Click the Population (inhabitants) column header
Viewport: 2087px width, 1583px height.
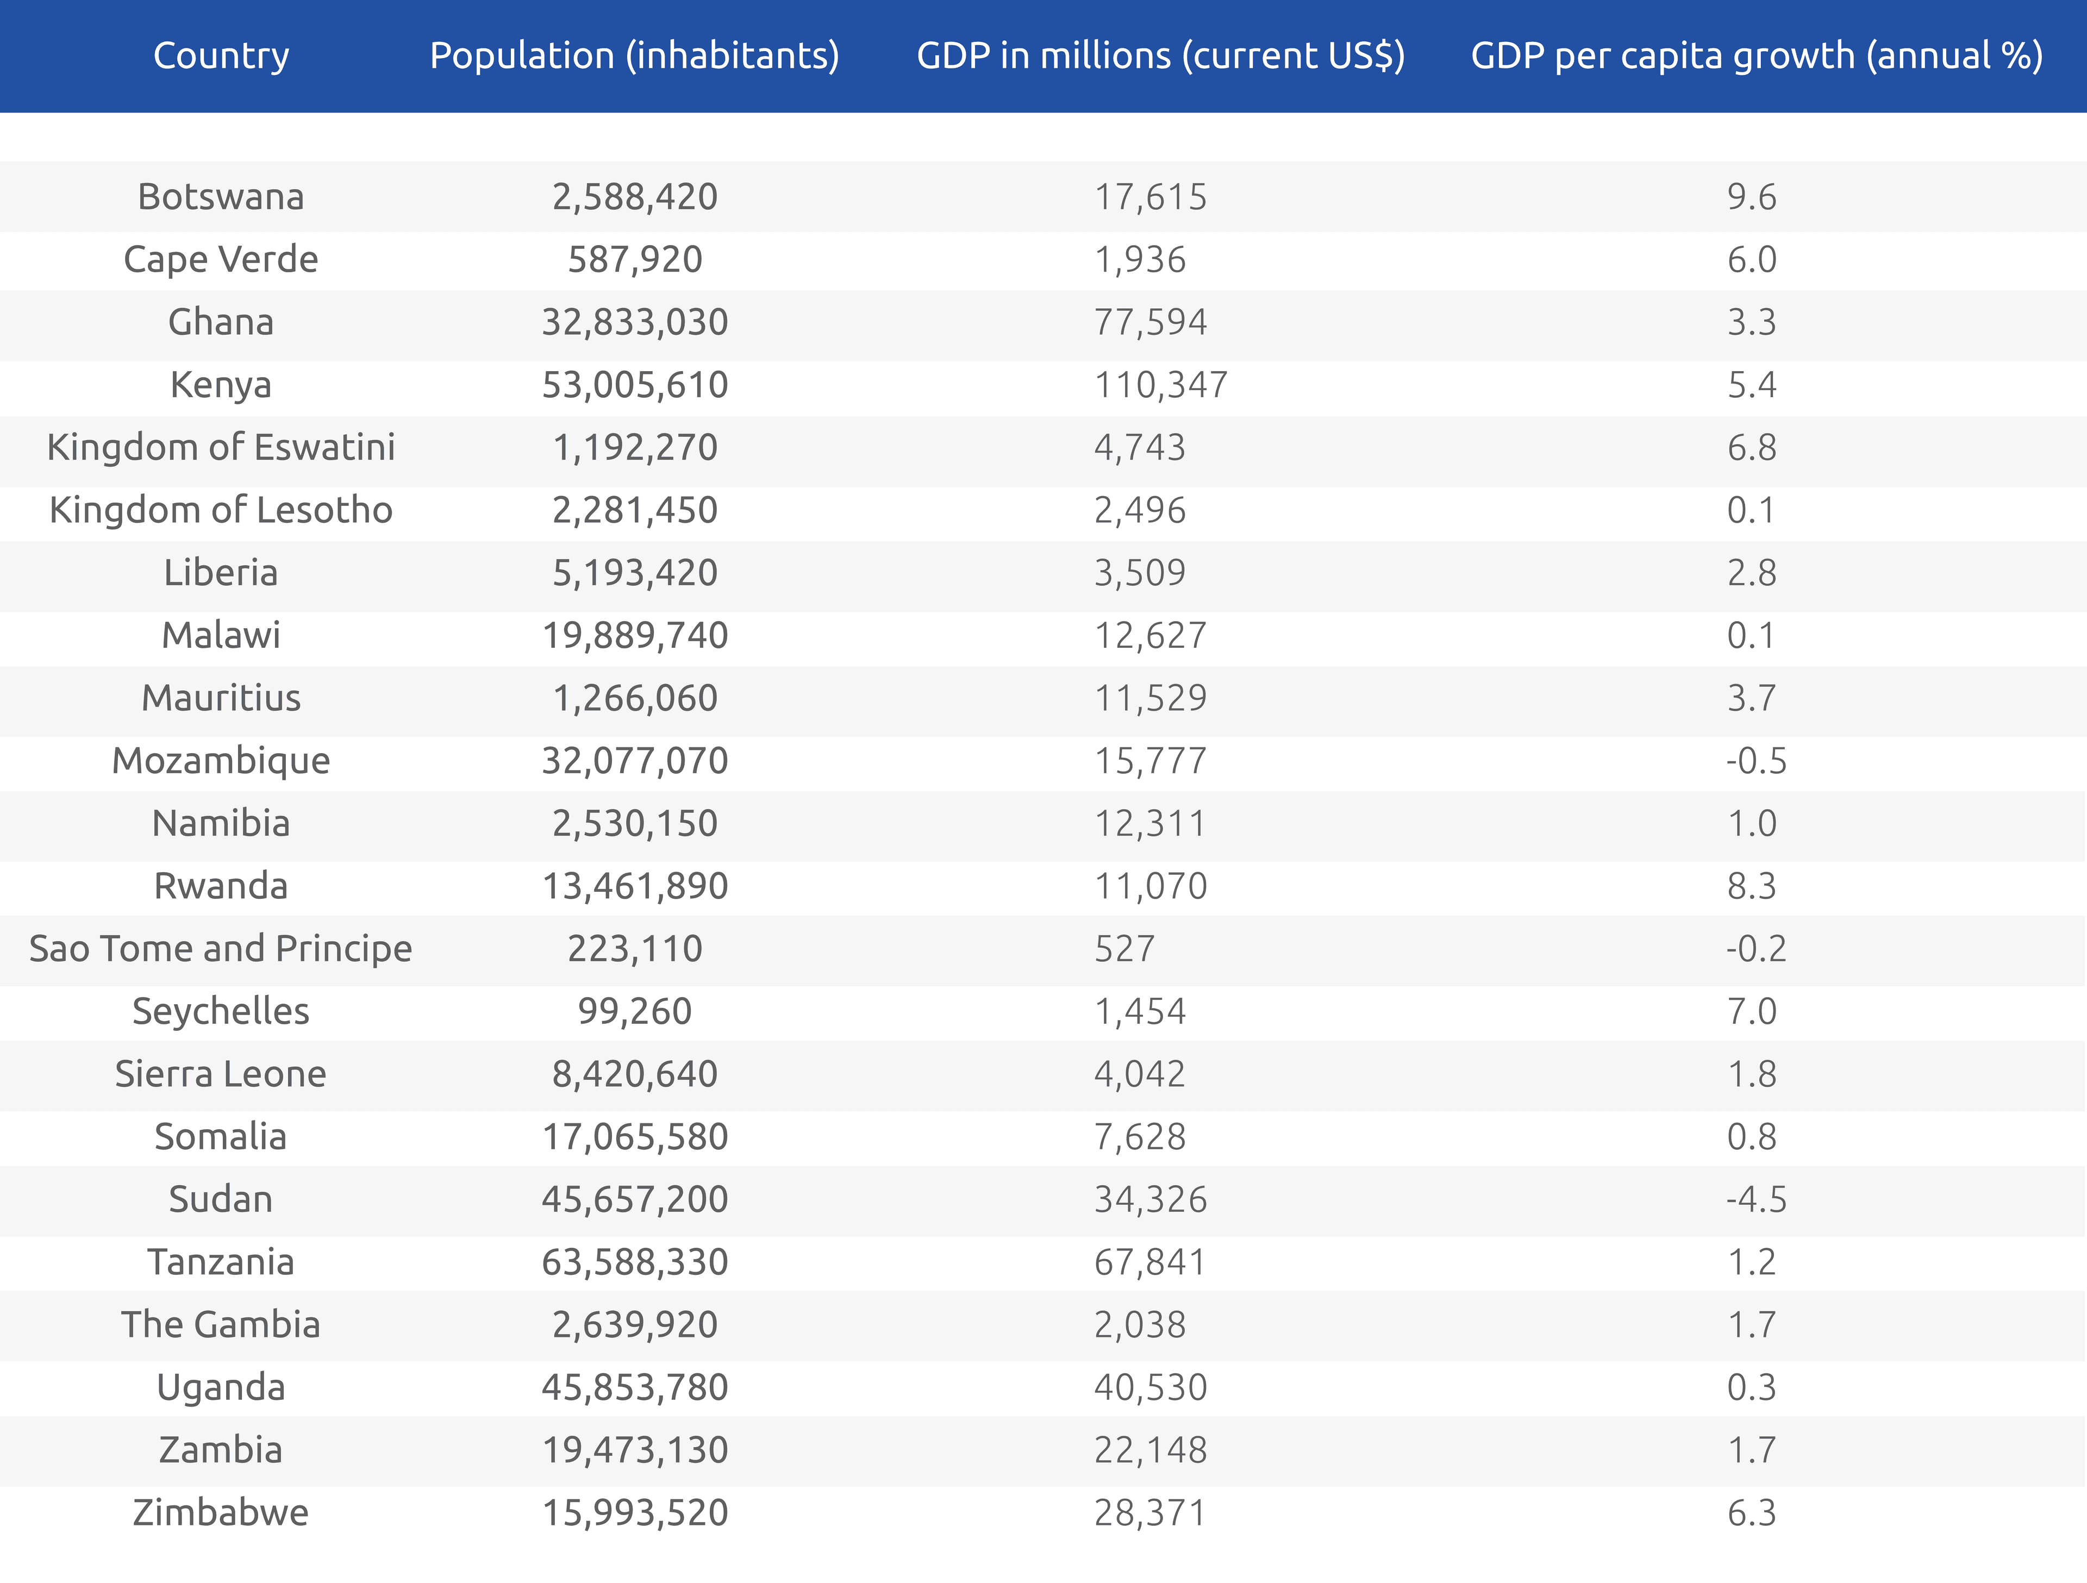point(634,55)
